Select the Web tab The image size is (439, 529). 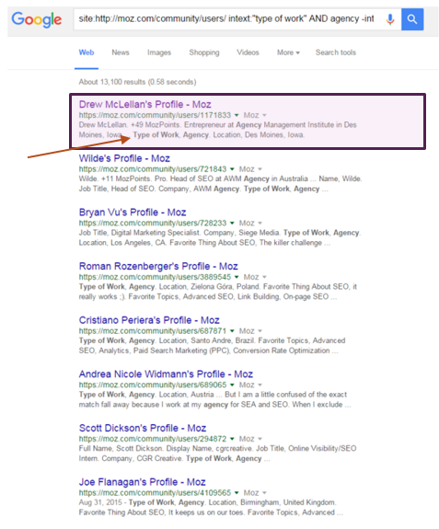[x=87, y=52]
